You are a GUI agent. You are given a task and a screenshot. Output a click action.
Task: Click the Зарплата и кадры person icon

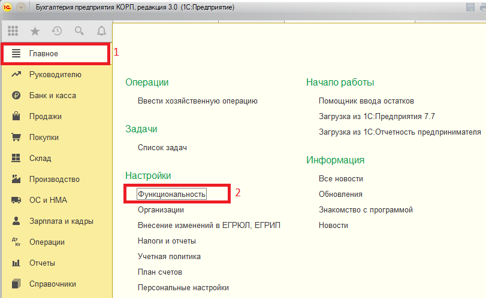pos(16,221)
